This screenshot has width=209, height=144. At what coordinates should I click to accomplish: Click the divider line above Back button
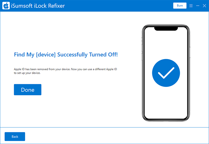105,127
